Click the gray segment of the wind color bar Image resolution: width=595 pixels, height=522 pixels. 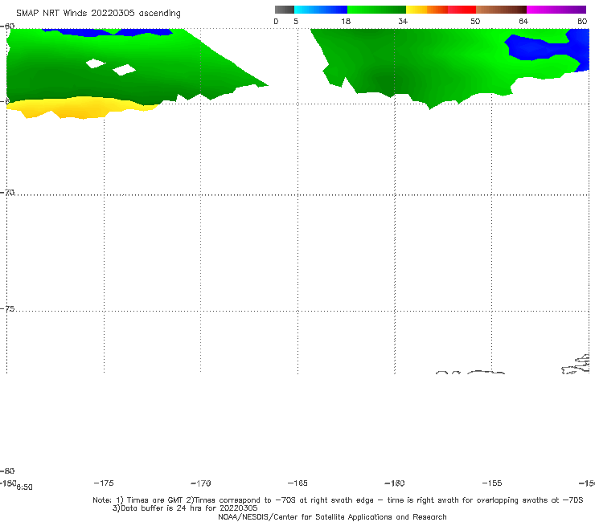pyautogui.click(x=285, y=10)
